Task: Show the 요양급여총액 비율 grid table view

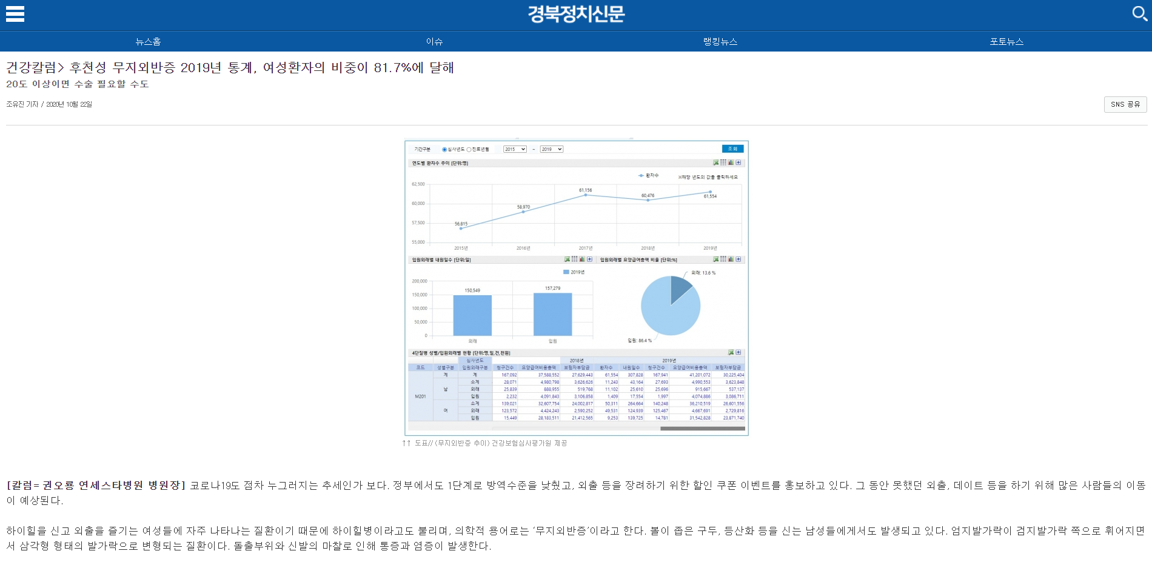Action: [723, 259]
